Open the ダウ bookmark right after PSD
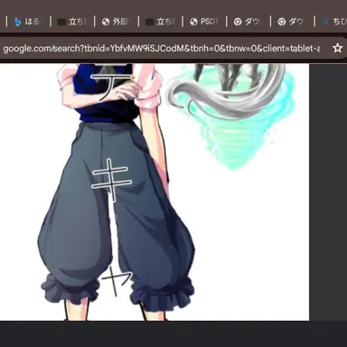The width and height of the screenshot is (347, 347). (249, 22)
